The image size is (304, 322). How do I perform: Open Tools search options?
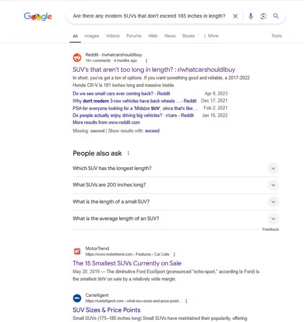[277, 36]
